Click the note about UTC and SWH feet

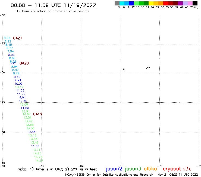pos(57,169)
